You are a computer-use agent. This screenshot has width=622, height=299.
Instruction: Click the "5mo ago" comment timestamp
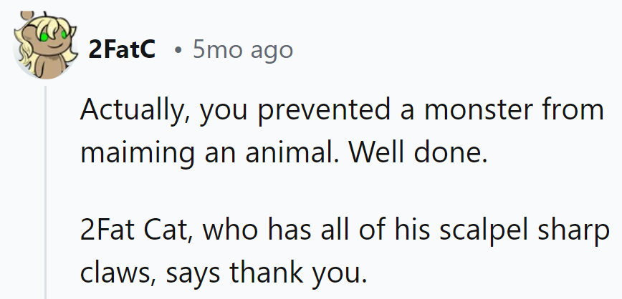tap(242, 49)
